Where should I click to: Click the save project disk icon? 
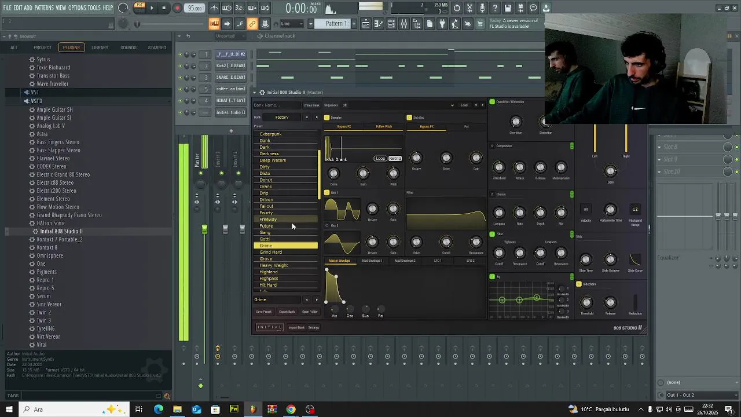point(508,8)
